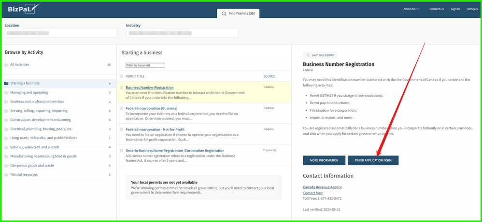This screenshot has height=222, width=482.
Task: Click bookmark icon beside Ontario Business Name Registration
Action: 122,151
